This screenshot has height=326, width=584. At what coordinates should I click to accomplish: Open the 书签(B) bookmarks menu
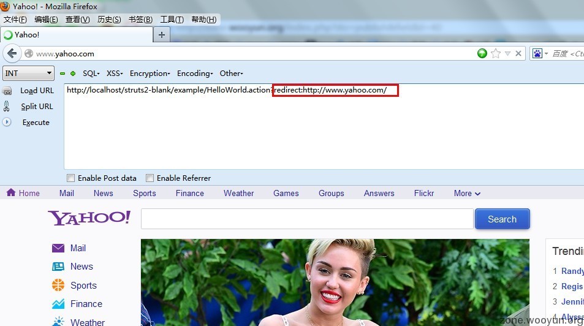140,20
